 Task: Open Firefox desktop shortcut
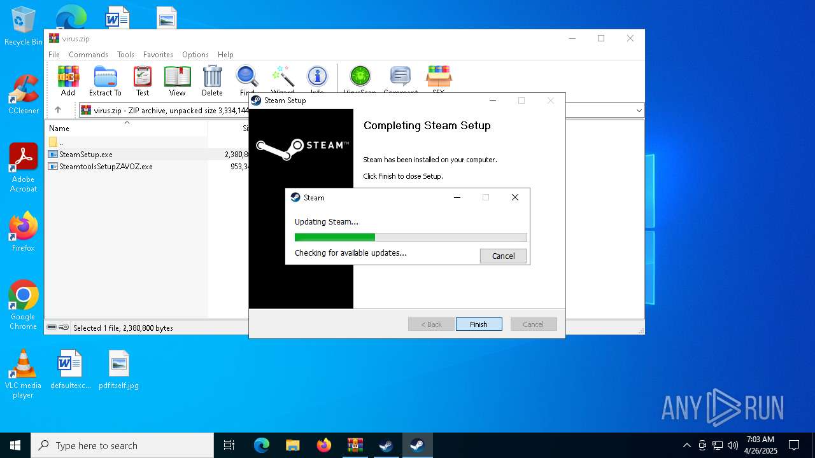tap(23, 232)
